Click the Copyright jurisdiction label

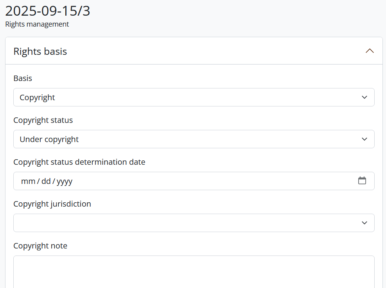click(52, 204)
